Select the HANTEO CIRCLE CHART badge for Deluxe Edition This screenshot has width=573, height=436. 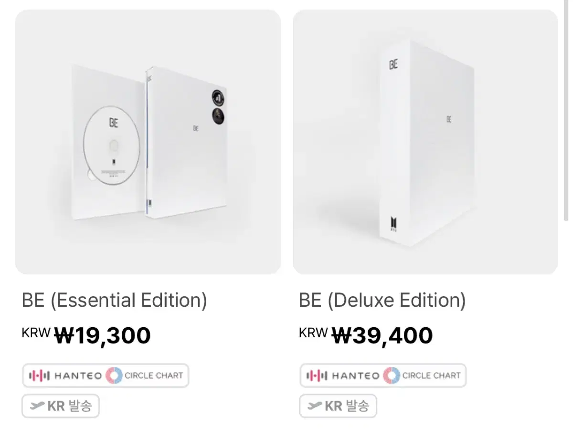[x=383, y=375]
